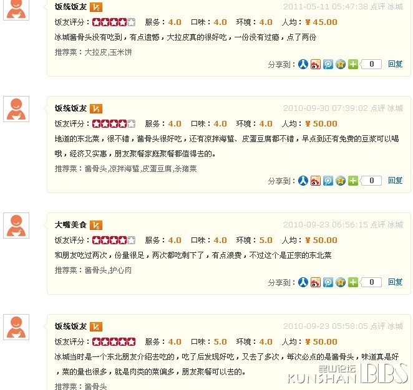Viewport: 413px width, 390px height.
Task: Open V2 level badge beside first 饭统饭友
Action: (96, 7)
